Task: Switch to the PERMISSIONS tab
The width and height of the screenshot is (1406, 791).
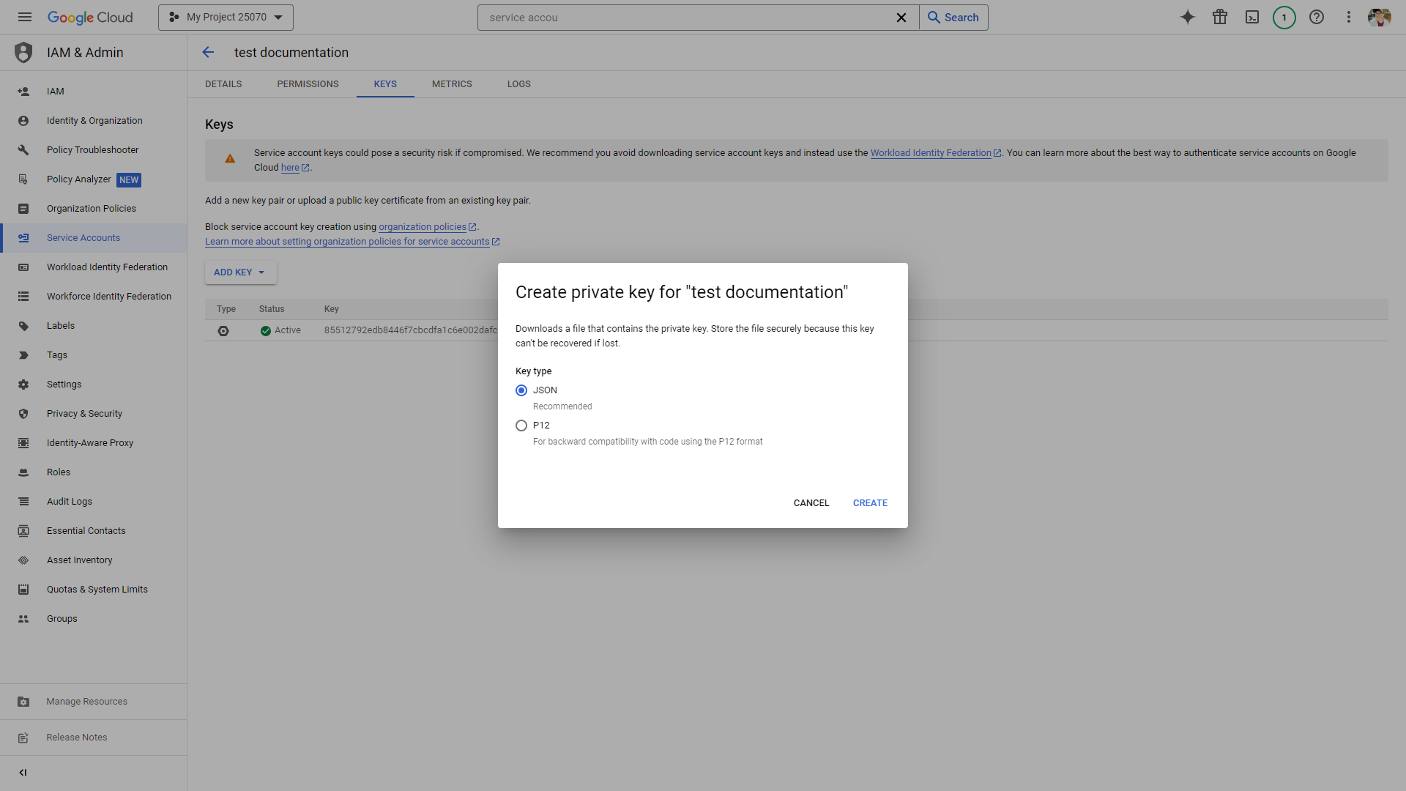Action: pos(308,84)
